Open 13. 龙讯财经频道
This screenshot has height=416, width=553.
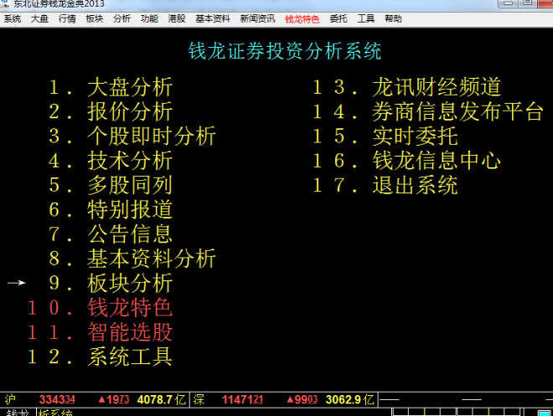click(407, 87)
